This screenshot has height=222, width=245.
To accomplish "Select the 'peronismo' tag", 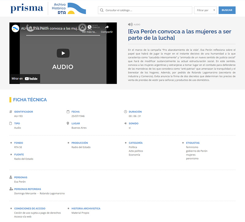I will (192, 159).
